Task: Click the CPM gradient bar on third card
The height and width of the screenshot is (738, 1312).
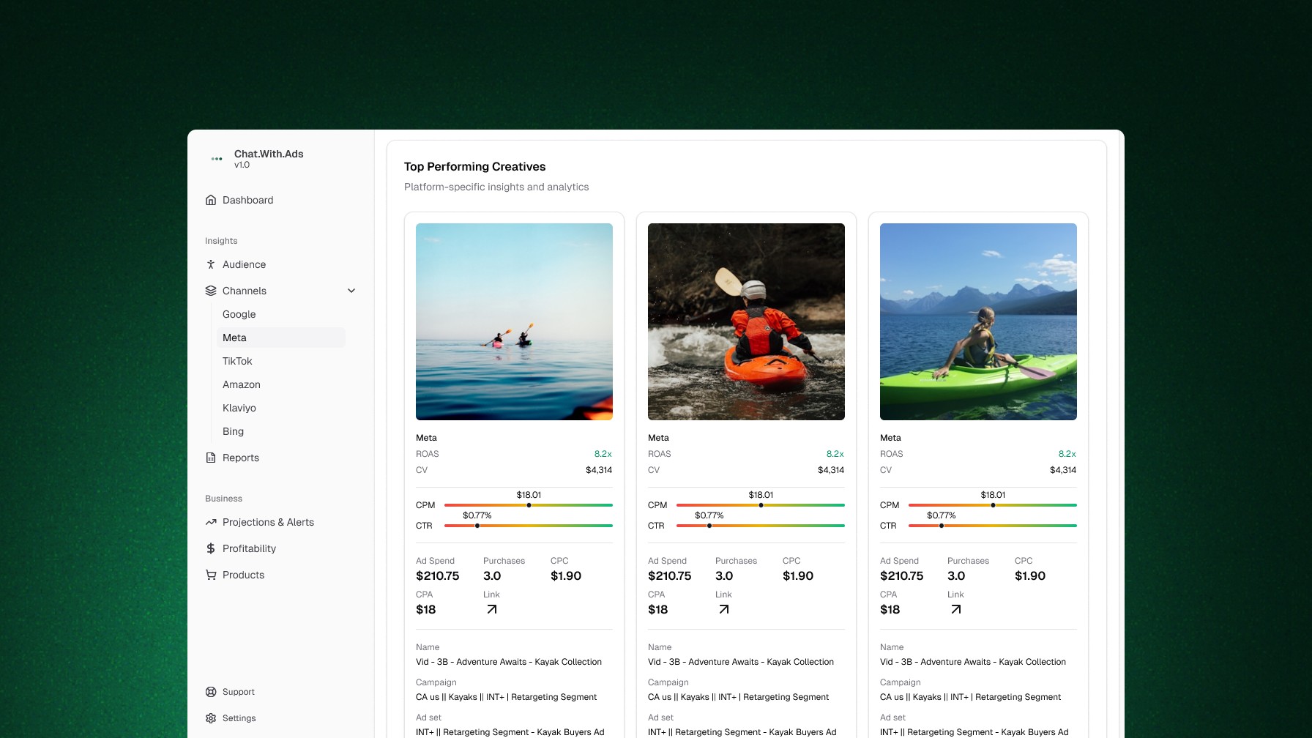Action: pos(993,505)
